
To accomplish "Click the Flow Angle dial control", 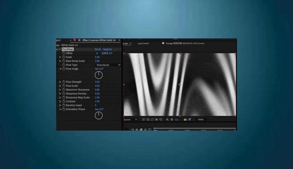I will coord(99,75).
